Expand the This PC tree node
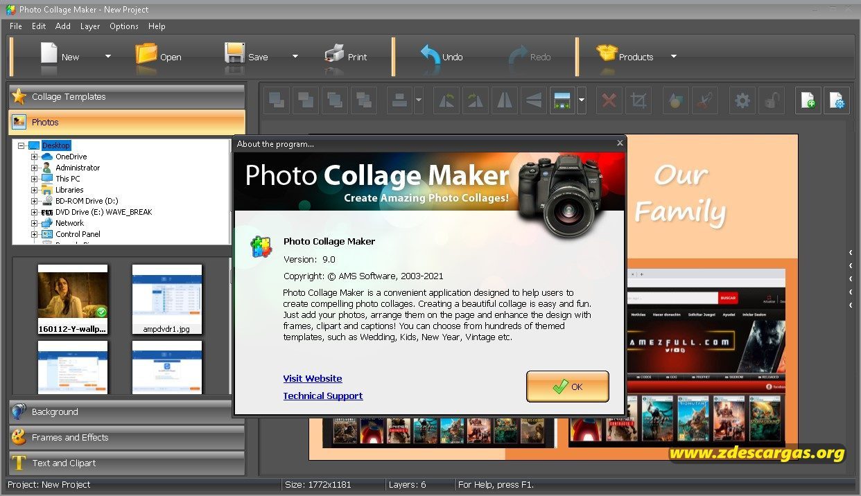 [x=34, y=179]
